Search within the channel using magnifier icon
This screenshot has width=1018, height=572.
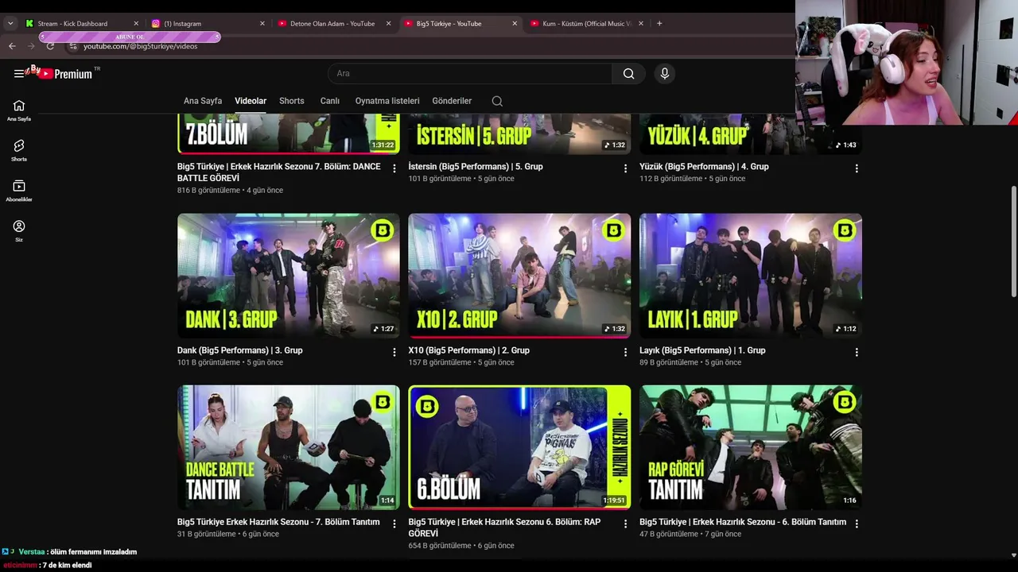click(497, 101)
